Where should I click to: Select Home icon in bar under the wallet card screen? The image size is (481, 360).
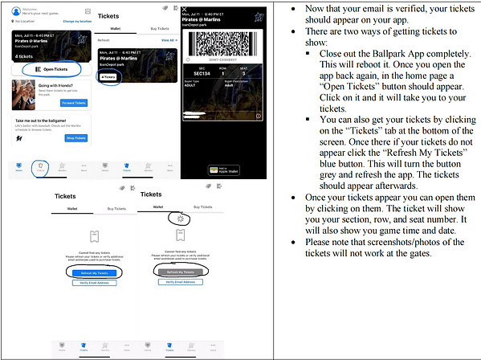pos(105,167)
